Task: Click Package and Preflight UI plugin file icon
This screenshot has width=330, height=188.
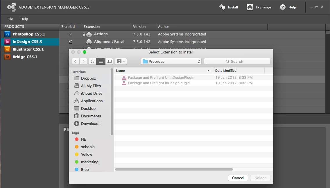Action: tap(124, 78)
